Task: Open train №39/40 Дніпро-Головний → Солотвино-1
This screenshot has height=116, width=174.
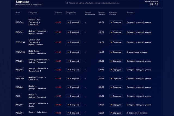Action: [19, 70]
